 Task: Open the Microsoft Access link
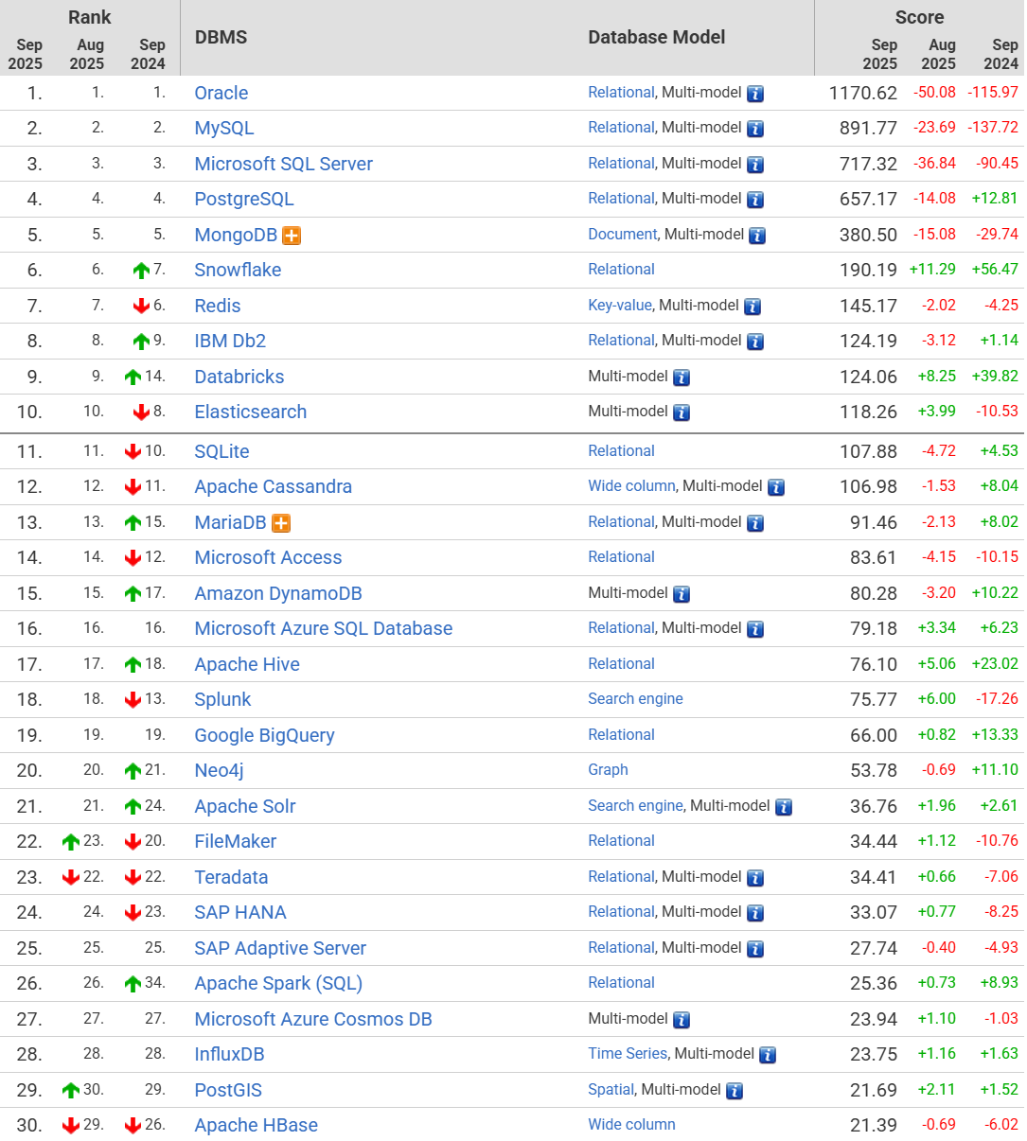point(268,557)
